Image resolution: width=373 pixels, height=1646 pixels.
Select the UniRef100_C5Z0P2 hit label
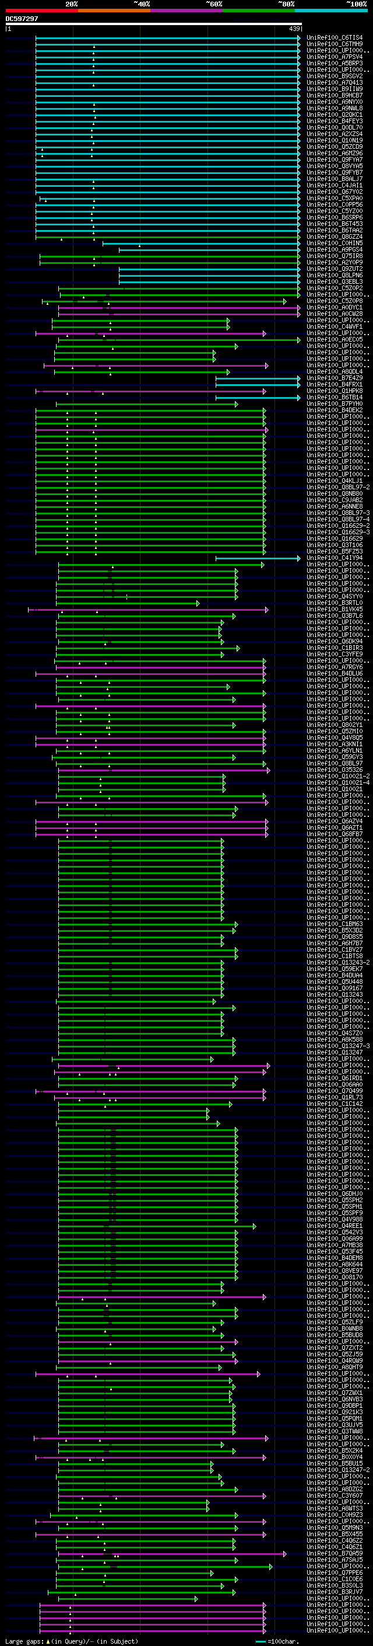[x=335, y=288]
